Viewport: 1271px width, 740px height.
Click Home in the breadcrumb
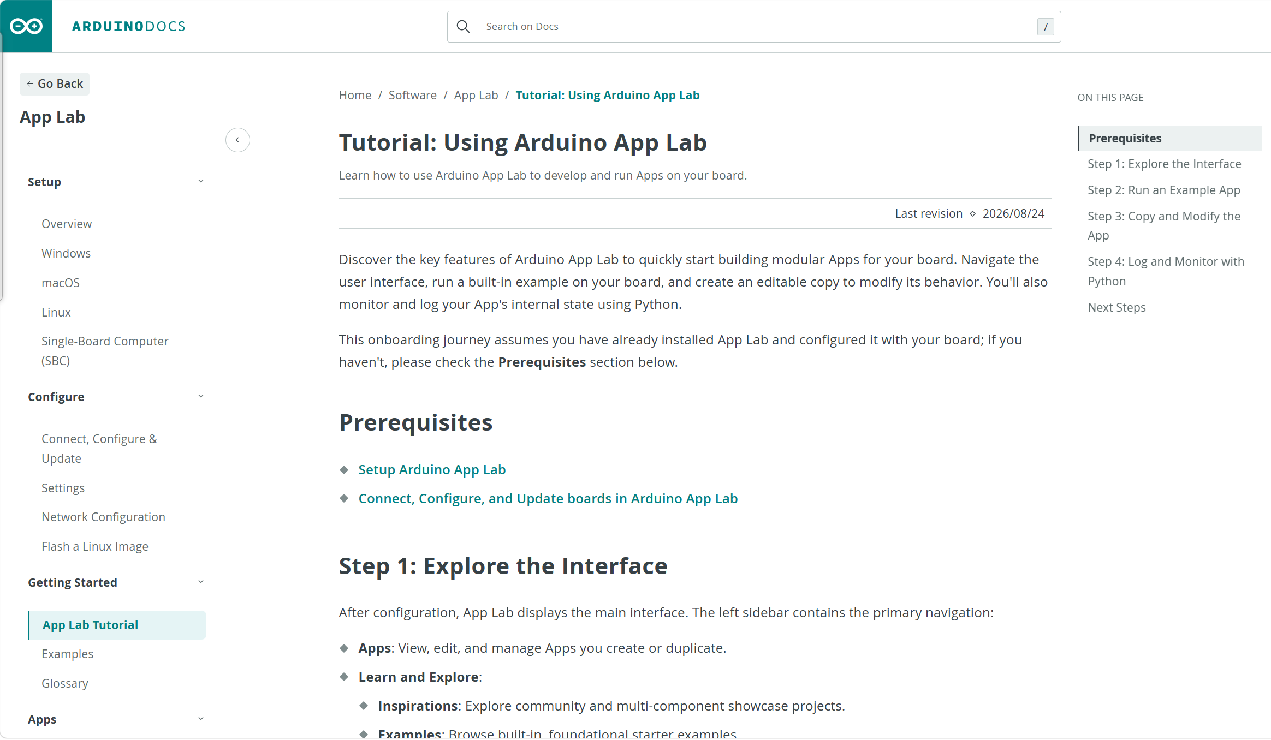[355, 96]
